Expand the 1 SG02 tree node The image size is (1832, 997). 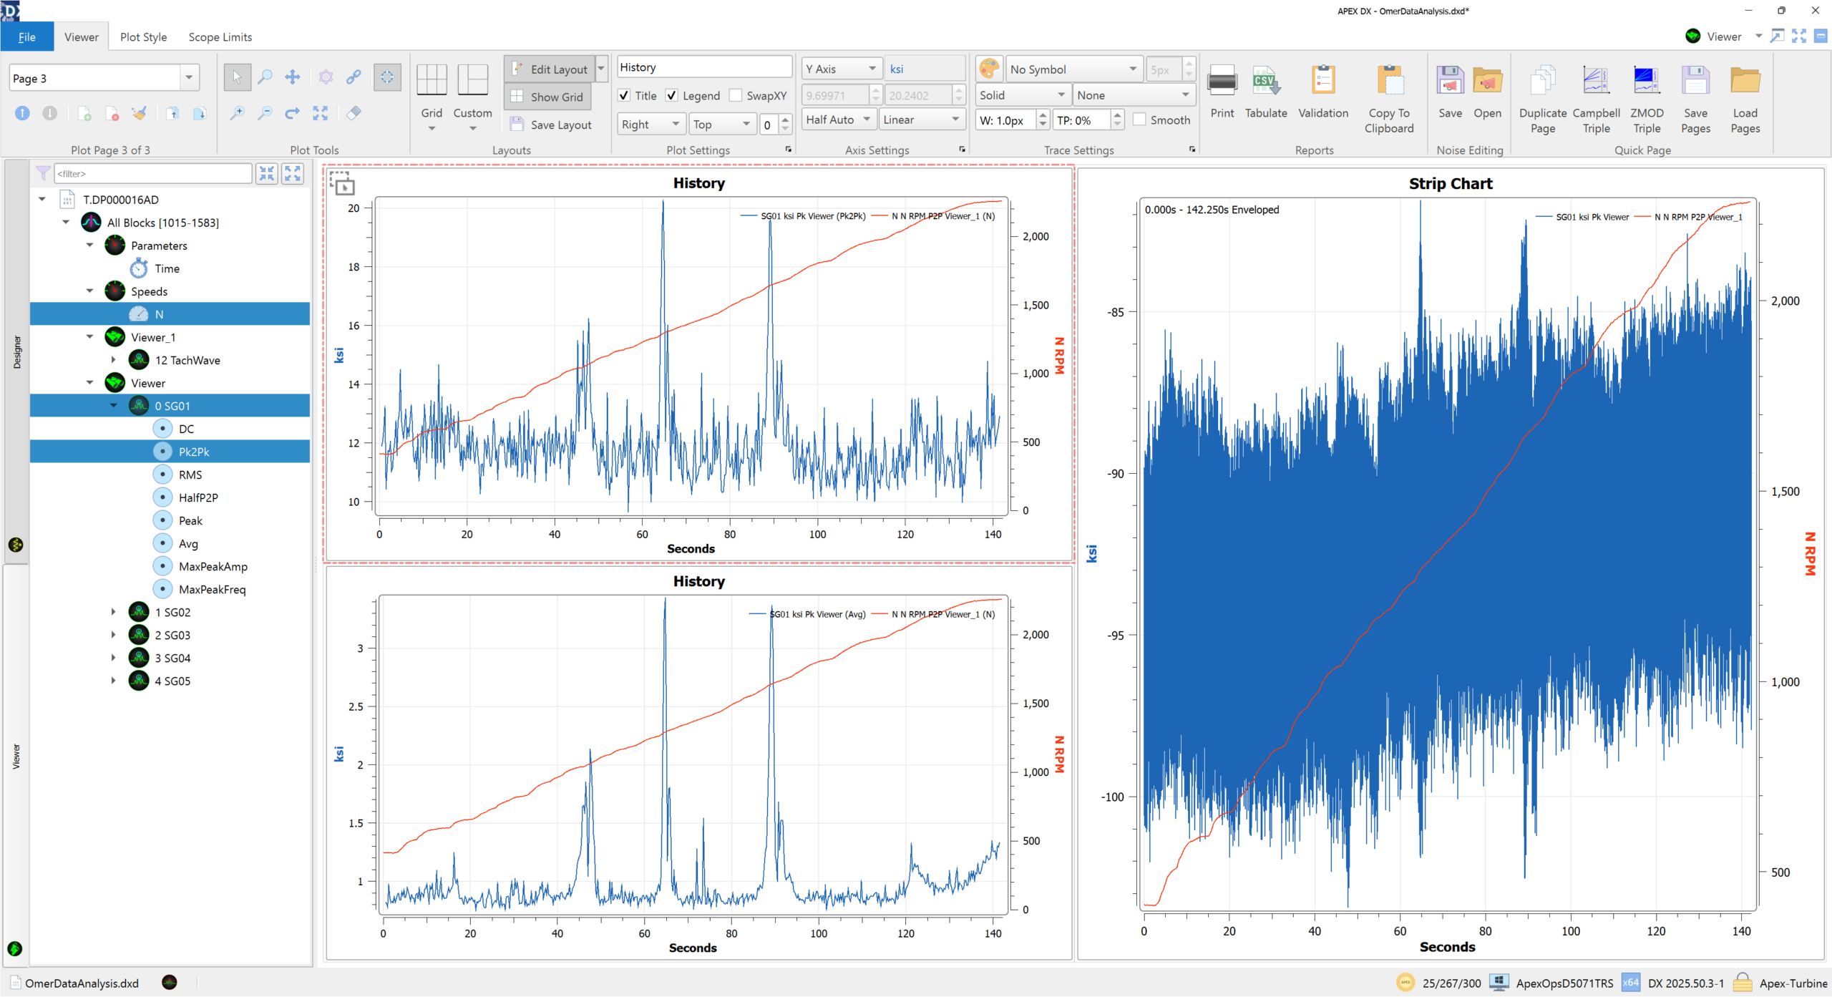(x=113, y=612)
